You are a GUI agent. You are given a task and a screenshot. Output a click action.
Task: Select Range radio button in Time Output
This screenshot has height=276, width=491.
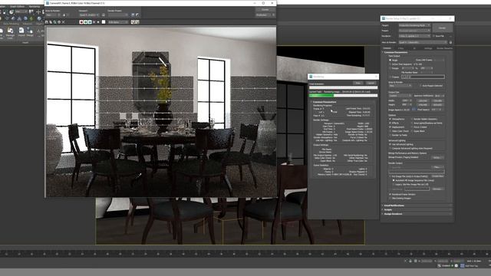tap(390, 68)
